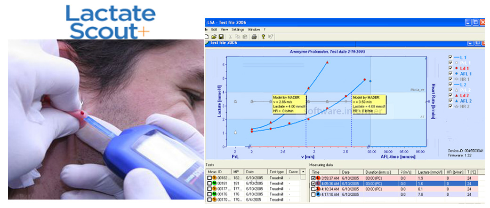Sort tests by Meas.-ID column header

[218, 172]
